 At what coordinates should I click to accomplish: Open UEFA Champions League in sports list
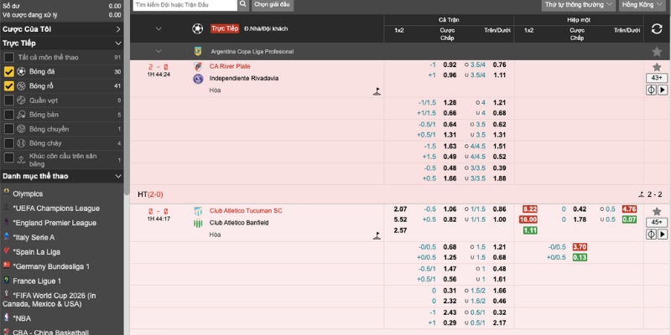pyautogui.click(x=59, y=208)
